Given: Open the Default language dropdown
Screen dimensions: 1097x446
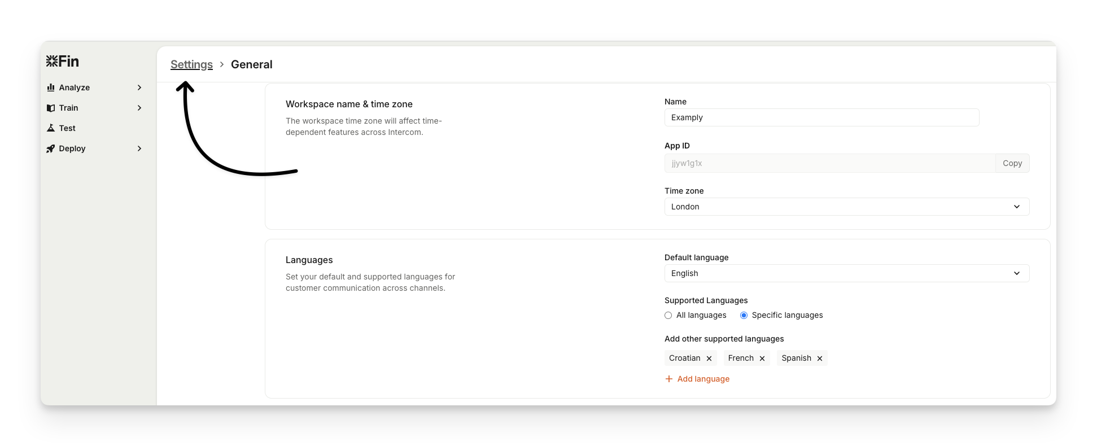Looking at the screenshot, I should tap(846, 273).
